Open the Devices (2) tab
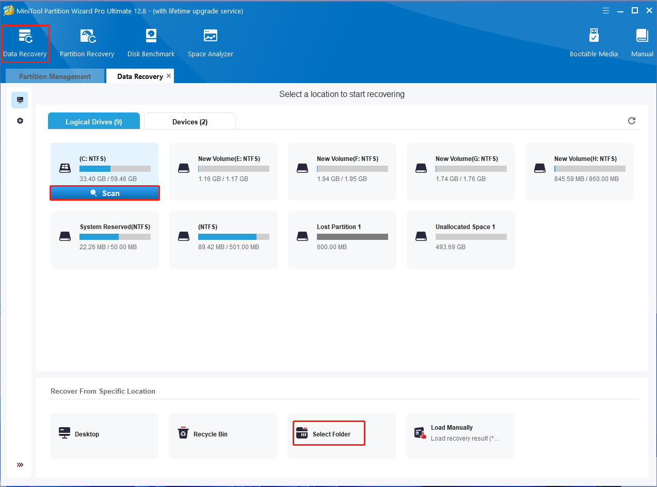Screen dimensions: 657x487 [x=189, y=120]
